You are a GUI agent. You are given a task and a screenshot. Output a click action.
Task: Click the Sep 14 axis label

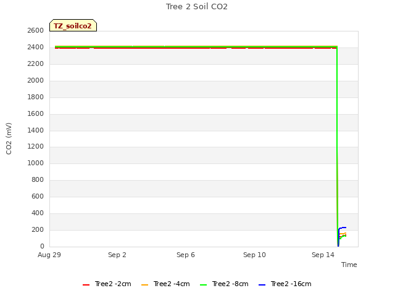pos(323,255)
